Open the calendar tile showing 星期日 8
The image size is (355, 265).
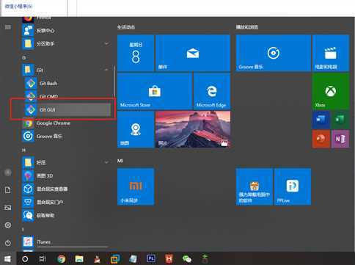click(136, 53)
